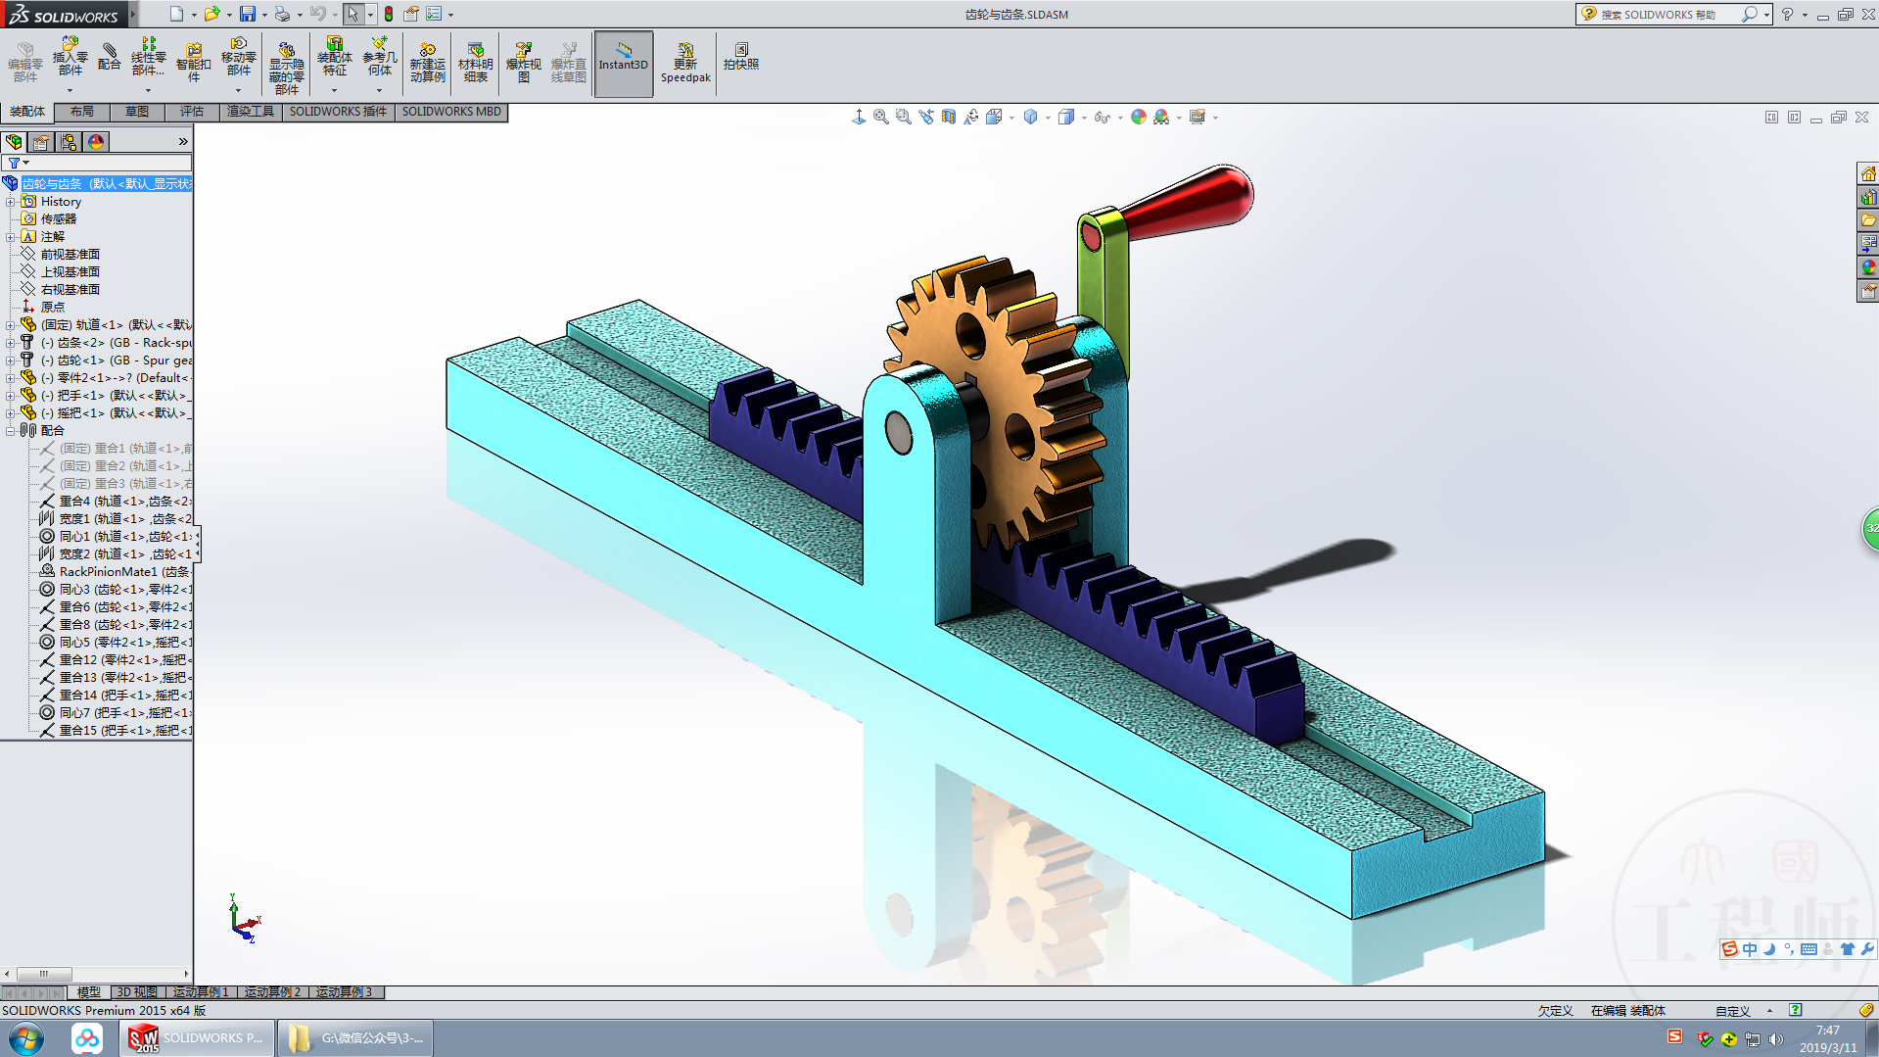Open the ConfigurationManager tab icon
This screenshot has width=1879, height=1057.
coord(69,142)
